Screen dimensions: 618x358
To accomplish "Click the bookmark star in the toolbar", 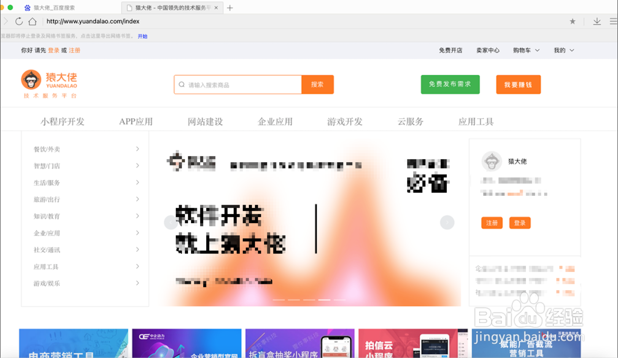I will click(572, 21).
